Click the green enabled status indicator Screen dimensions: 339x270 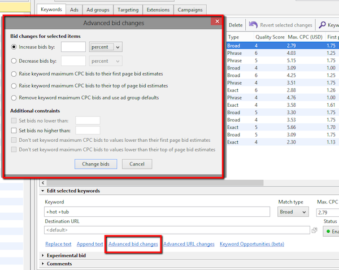click(x=327, y=231)
